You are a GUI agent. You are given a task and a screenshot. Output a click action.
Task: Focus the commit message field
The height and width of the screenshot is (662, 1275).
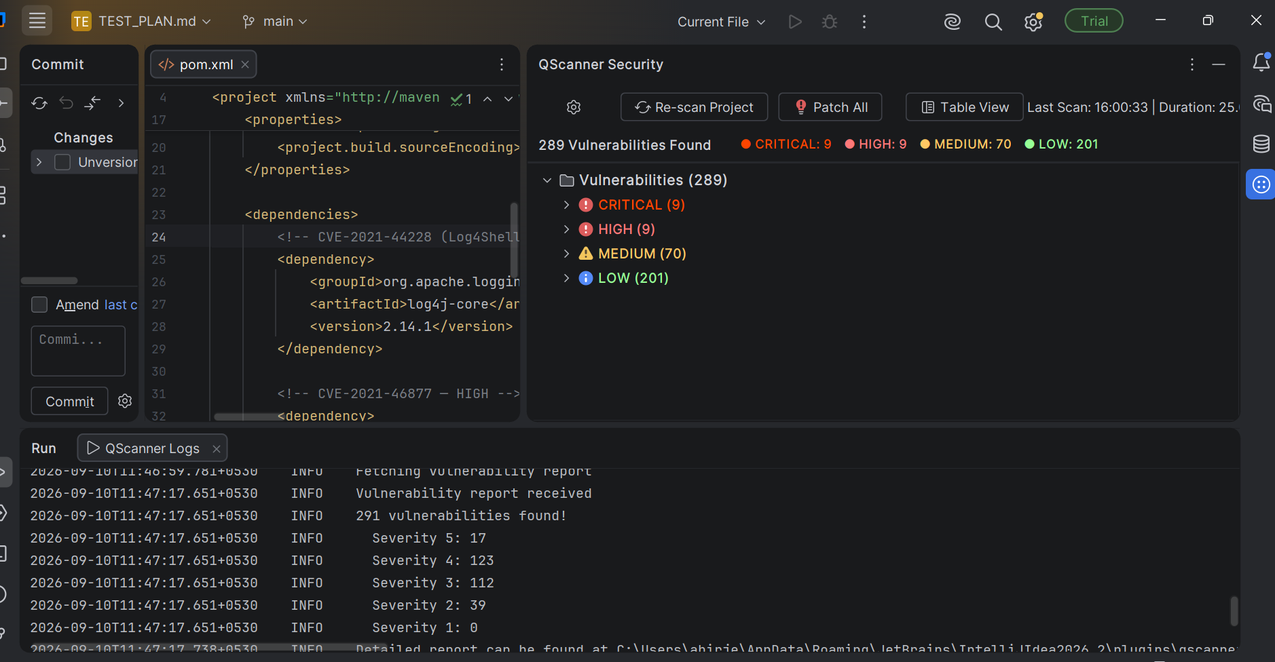[x=78, y=351]
